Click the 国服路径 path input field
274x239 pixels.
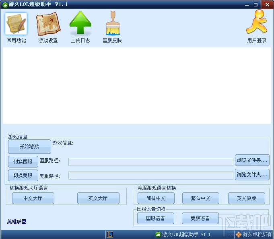(x=151, y=162)
